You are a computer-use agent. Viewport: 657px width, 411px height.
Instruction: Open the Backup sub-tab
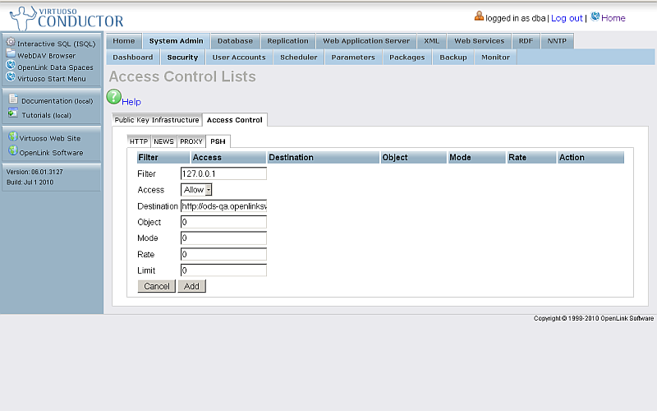pyautogui.click(x=453, y=58)
